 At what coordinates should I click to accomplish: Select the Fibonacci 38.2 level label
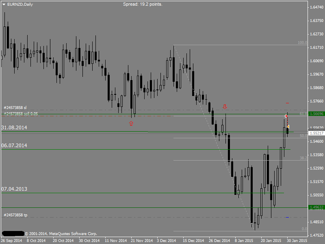(x=303, y=158)
